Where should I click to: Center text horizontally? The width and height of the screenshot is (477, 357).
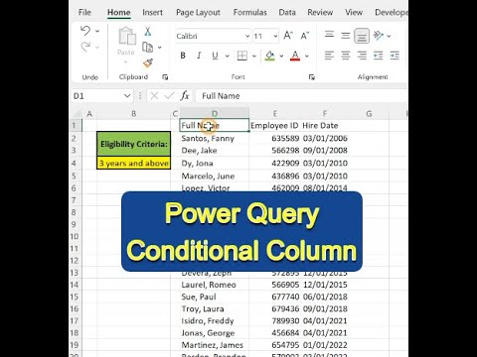[346, 56]
